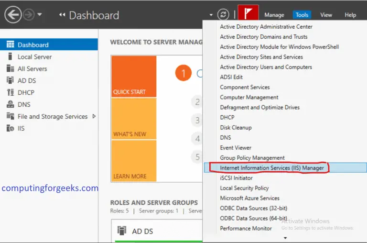Click the QUICK START tile

pyautogui.click(x=134, y=77)
